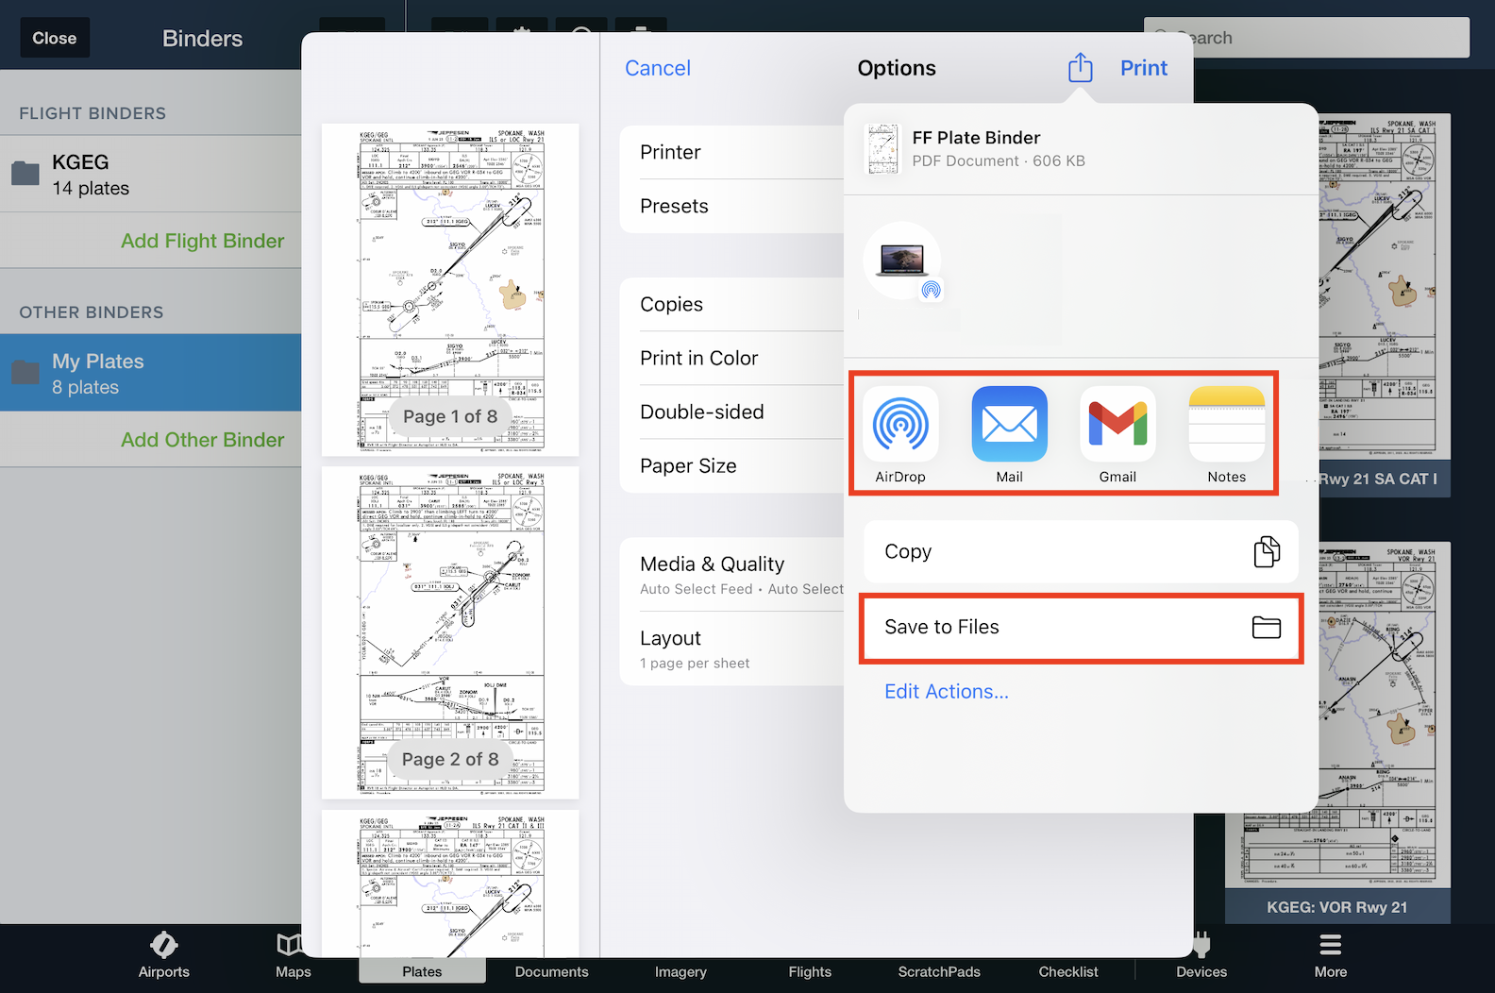
Task: Open the Airports tab
Action: (163, 956)
